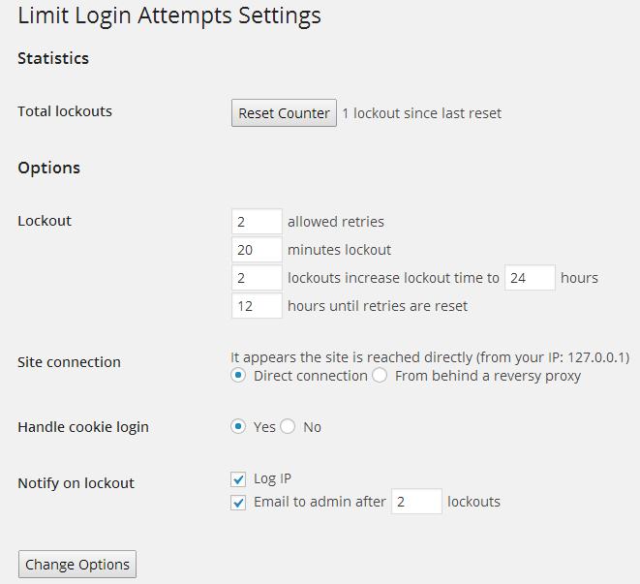Image resolution: width=640 pixels, height=584 pixels.
Task: Click the Log IP label text
Action: 272,478
